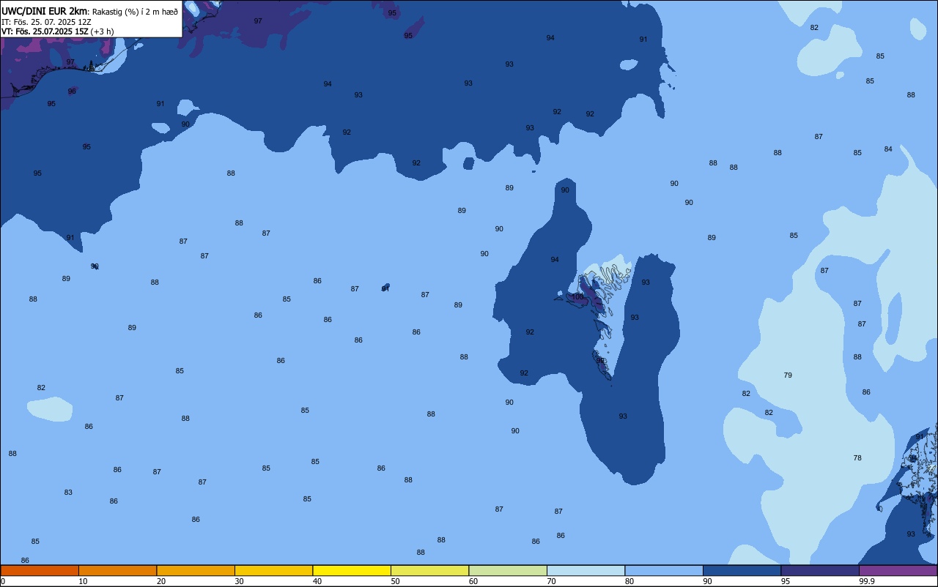Click the 'Rakastig (%) í 2 m hæð' label
The height and width of the screenshot is (587, 938).
click(x=135, y=11)
